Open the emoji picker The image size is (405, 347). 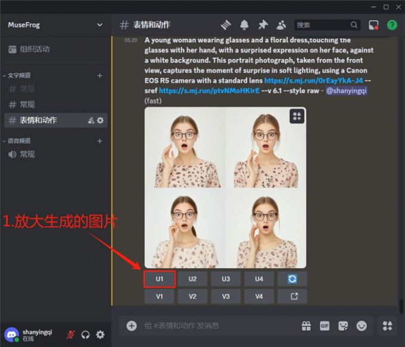[x=362, y=326]
